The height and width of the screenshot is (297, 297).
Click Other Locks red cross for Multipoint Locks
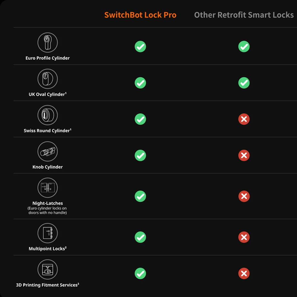[x=244, y=237]
